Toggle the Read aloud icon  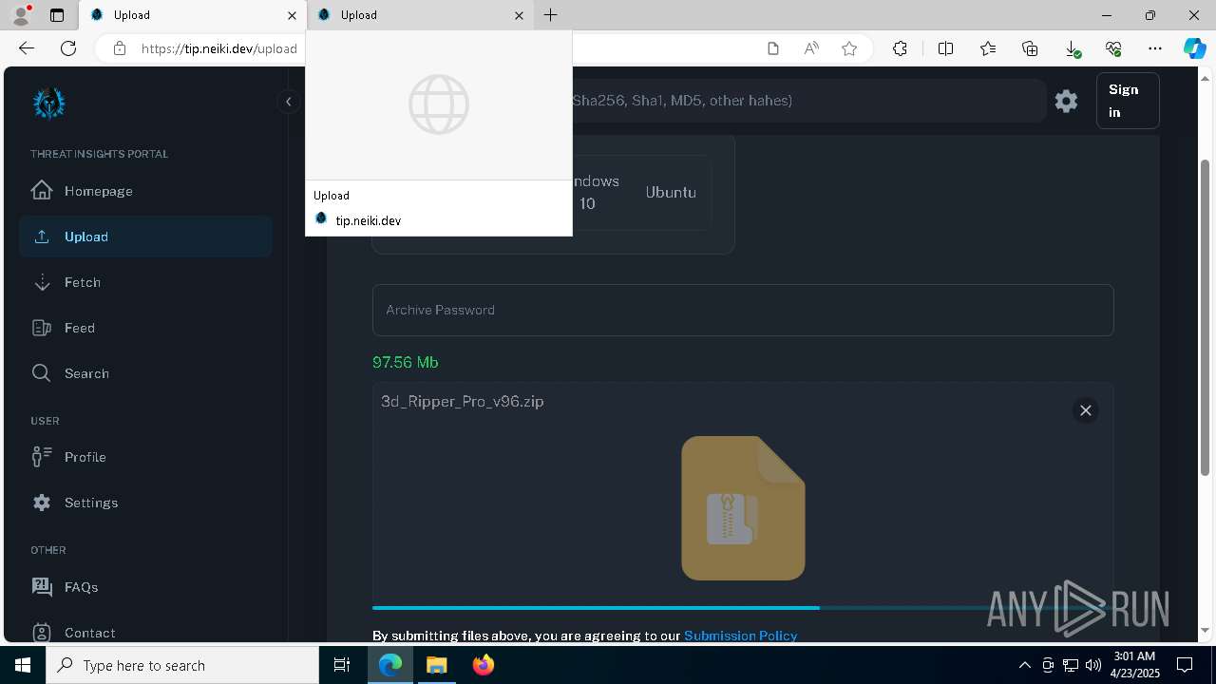[x=811, y=48]
